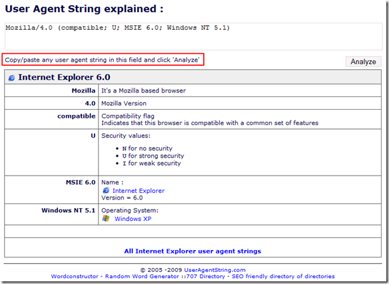Visit UserAgentString.com footer link
Screen dimensions: 389x284
coord(214,270)
